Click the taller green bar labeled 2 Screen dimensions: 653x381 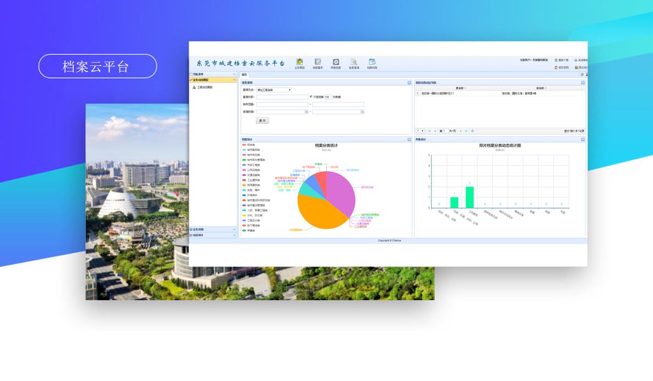click(470, 197)
